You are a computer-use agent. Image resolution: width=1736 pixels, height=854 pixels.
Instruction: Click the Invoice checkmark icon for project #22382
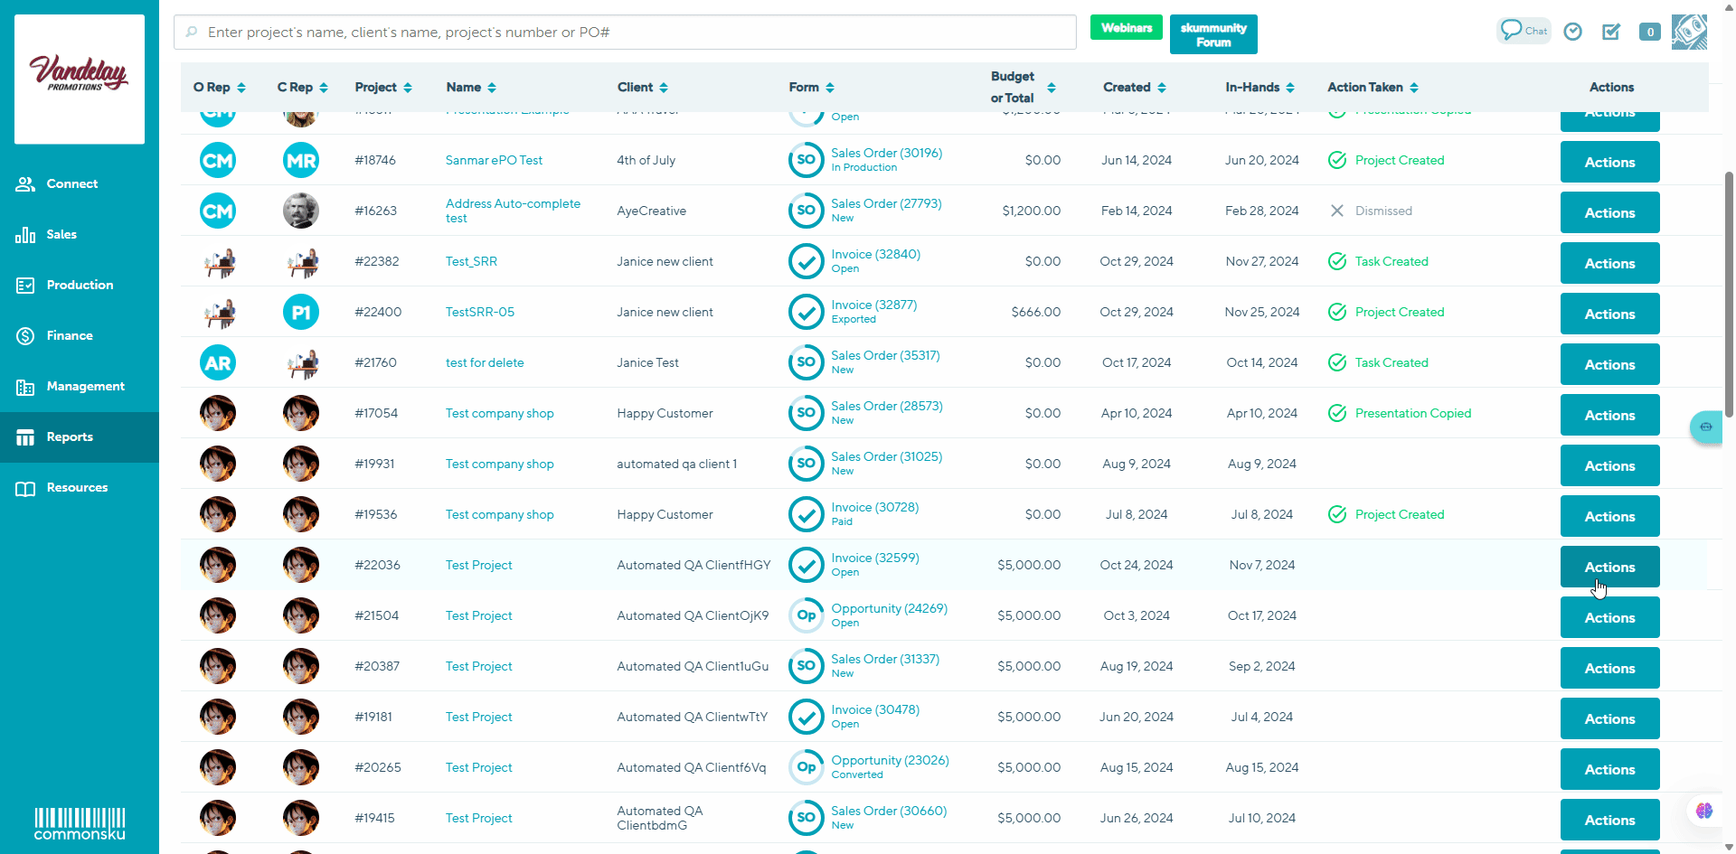pyautogui.click(x=806, y=261)
